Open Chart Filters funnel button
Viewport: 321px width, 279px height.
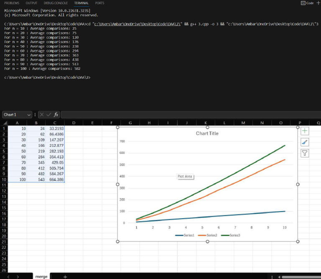tap(305, 153)
